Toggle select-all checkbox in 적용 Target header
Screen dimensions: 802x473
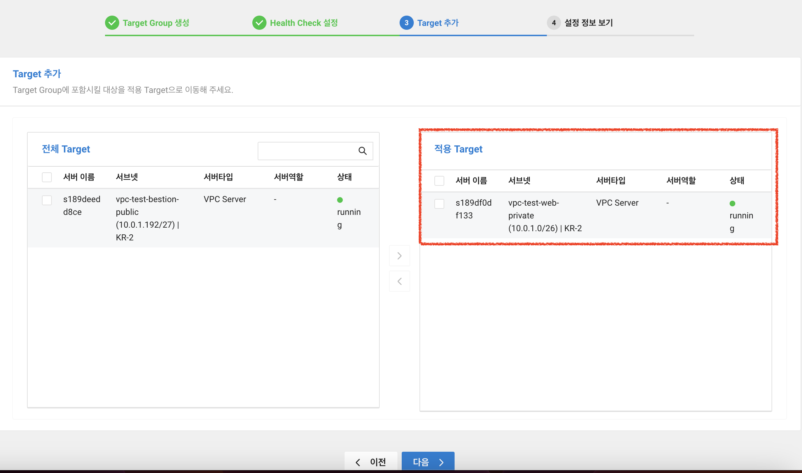[x=439, y=181]
